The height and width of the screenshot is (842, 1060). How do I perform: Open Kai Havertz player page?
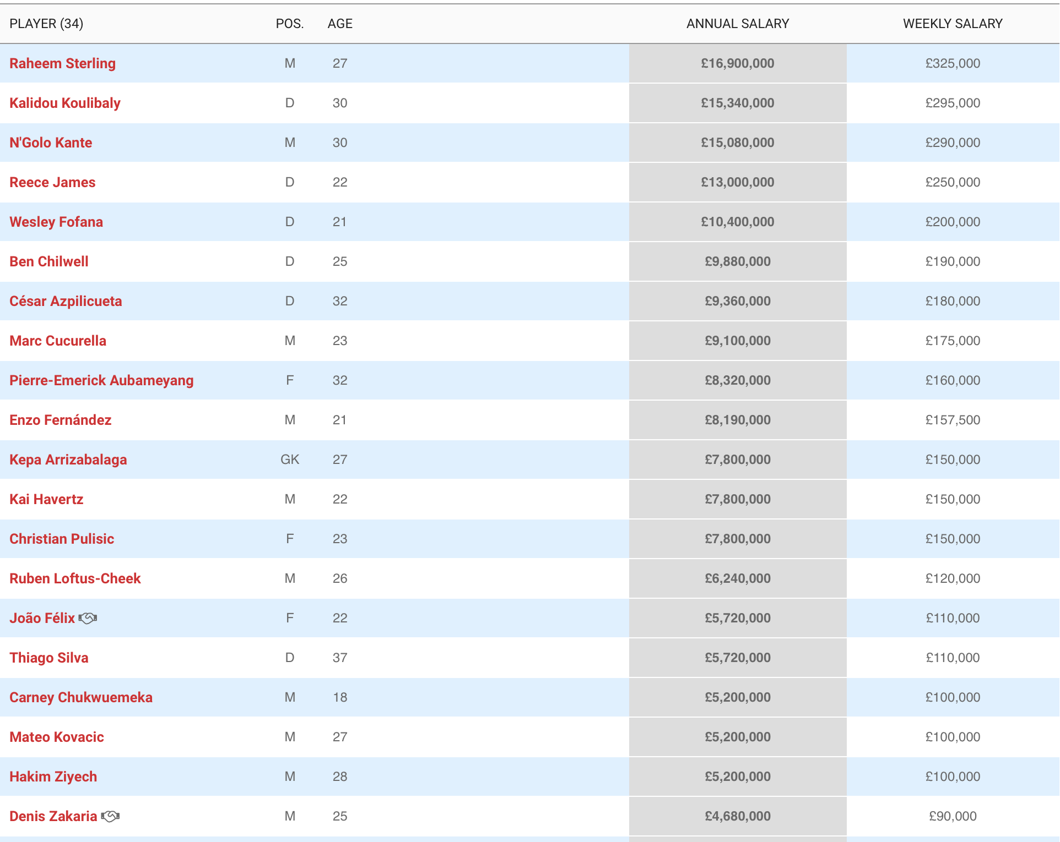pyautogui.click(x=46, y=499)
